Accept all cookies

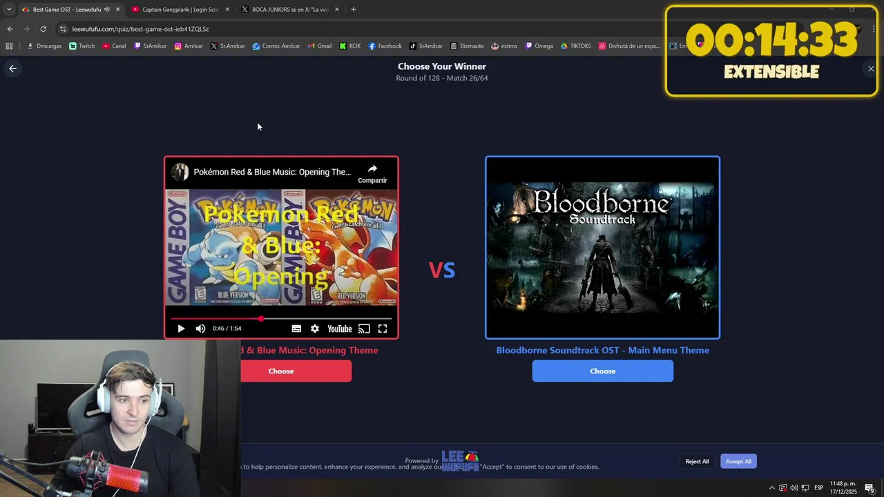tap(738, 461)
